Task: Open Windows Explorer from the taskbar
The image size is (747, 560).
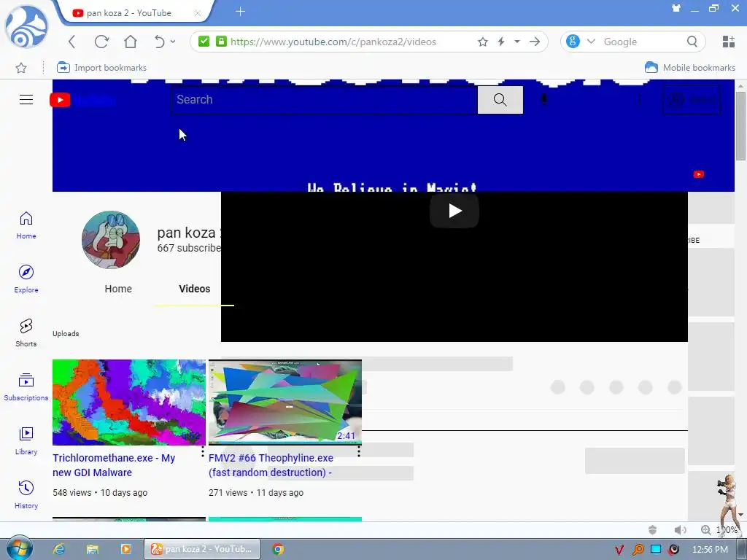Action: pyautogui.click(x=93, y=549)
